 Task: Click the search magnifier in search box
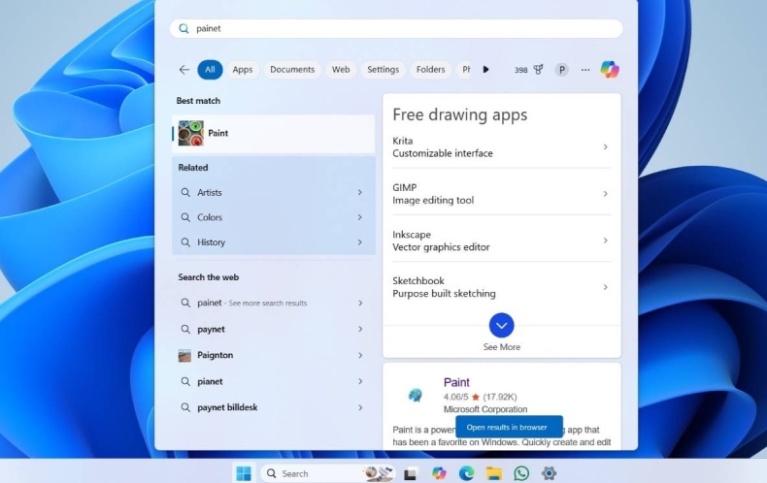click(x=183, y=28)
